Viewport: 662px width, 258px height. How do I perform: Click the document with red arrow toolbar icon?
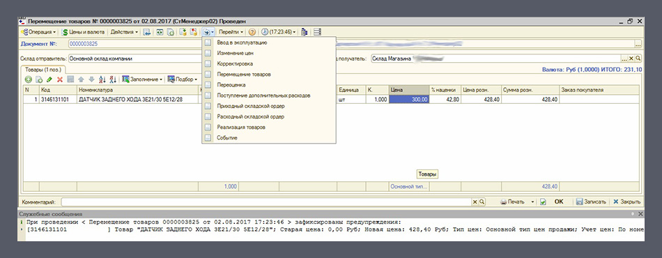pos(193,31)
